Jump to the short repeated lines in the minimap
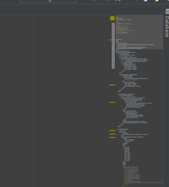 [127, 154]
